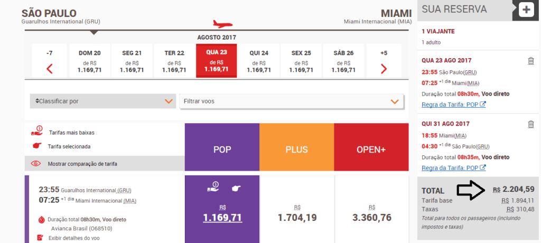Choose the OPEN+ fare R$ 3.360,76

(x=372, y=218)
